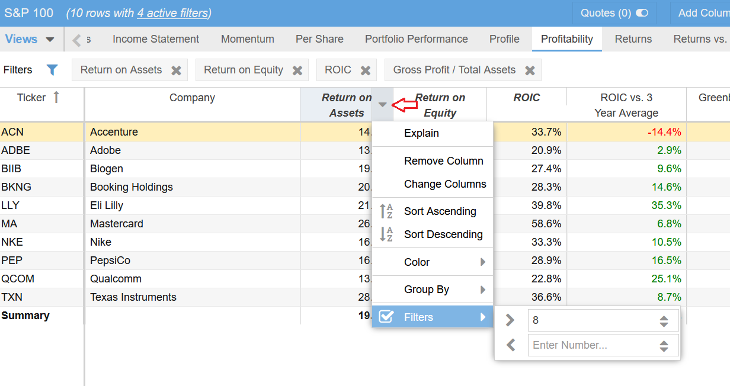
Task: Click the Return on Assets filter chip label
Action: pos(121,70)
